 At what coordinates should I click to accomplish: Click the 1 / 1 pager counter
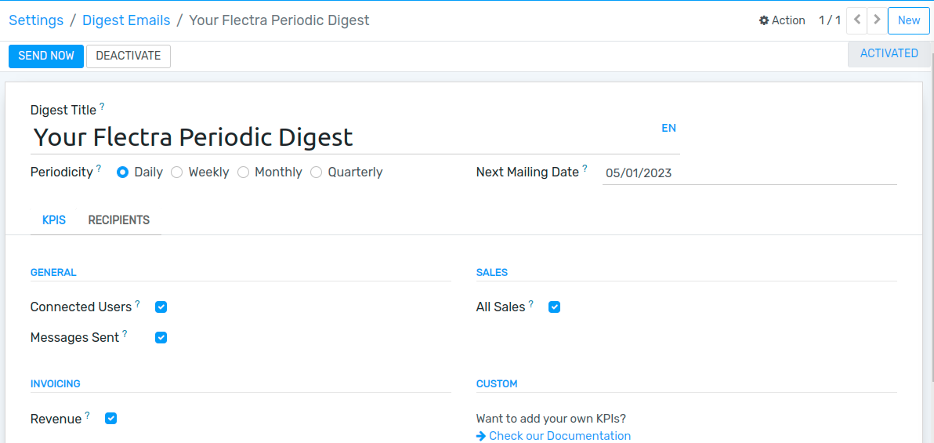[830, 20]
